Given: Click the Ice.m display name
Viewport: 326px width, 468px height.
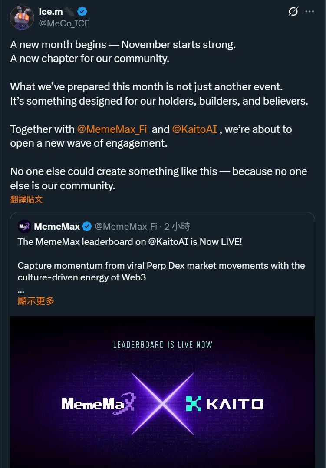Looking at the screenshot, I should 51,12.
